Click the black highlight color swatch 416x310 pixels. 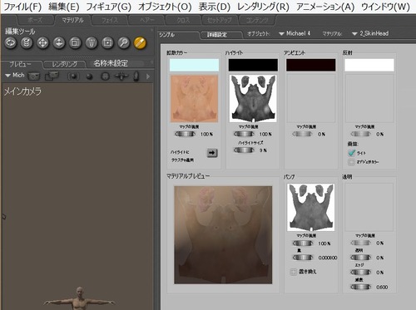(253, 65)
